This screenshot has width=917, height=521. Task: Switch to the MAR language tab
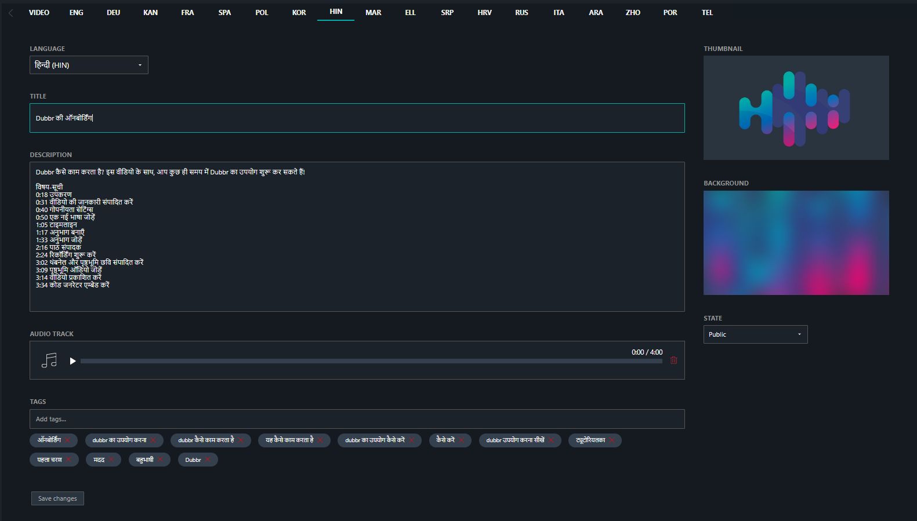click(x=373, y=12)
